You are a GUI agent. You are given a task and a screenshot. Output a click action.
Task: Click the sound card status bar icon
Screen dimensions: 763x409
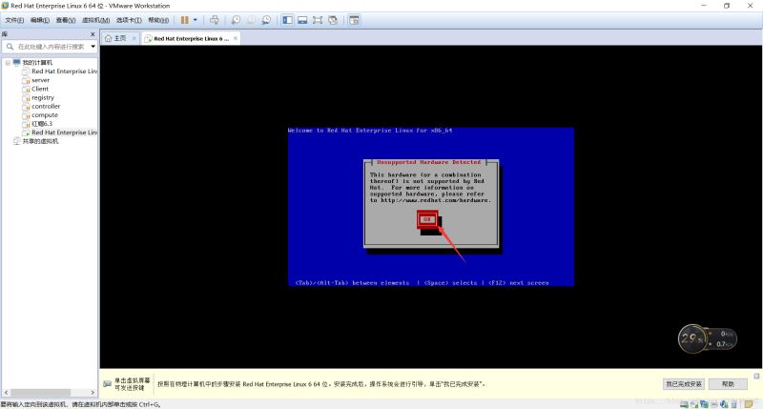[724, 404]
